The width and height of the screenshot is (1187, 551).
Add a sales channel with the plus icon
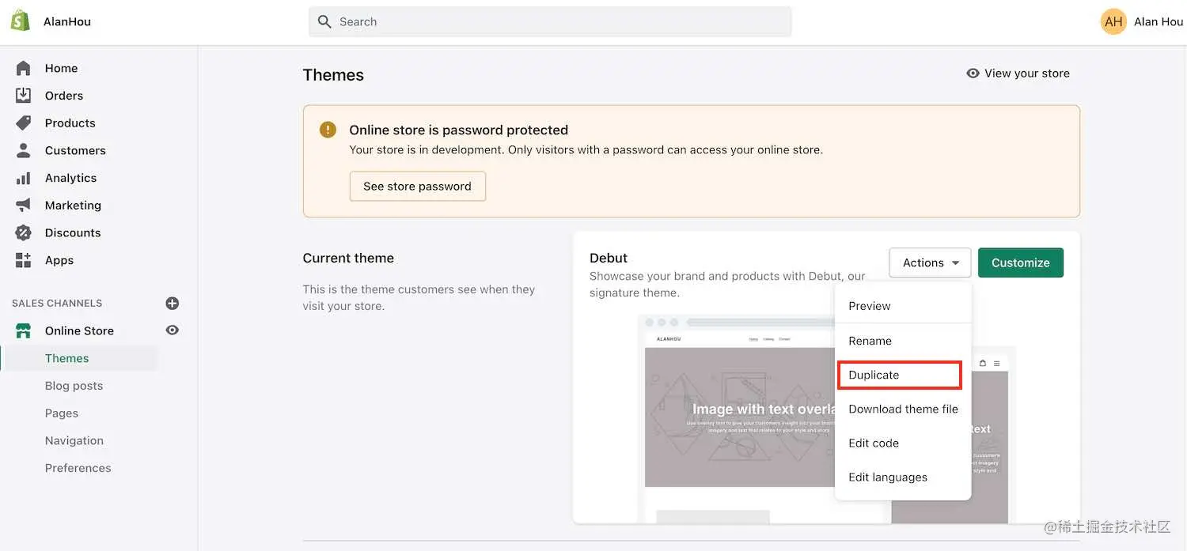[x=173, y=303]
